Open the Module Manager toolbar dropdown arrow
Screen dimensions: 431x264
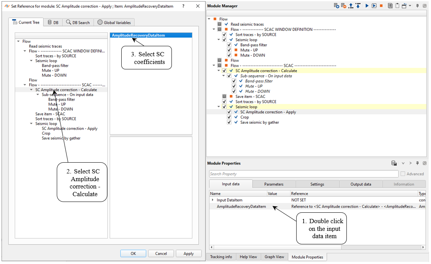(x=410, y=6)
